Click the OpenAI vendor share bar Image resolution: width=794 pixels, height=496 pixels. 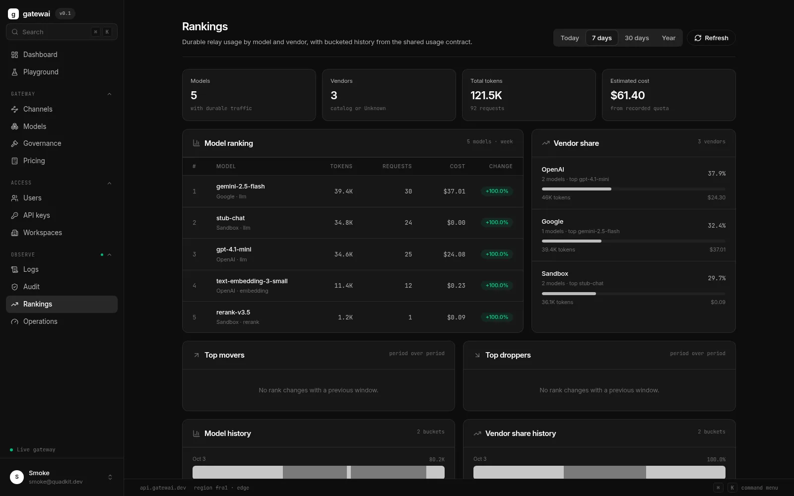(633, 189)
